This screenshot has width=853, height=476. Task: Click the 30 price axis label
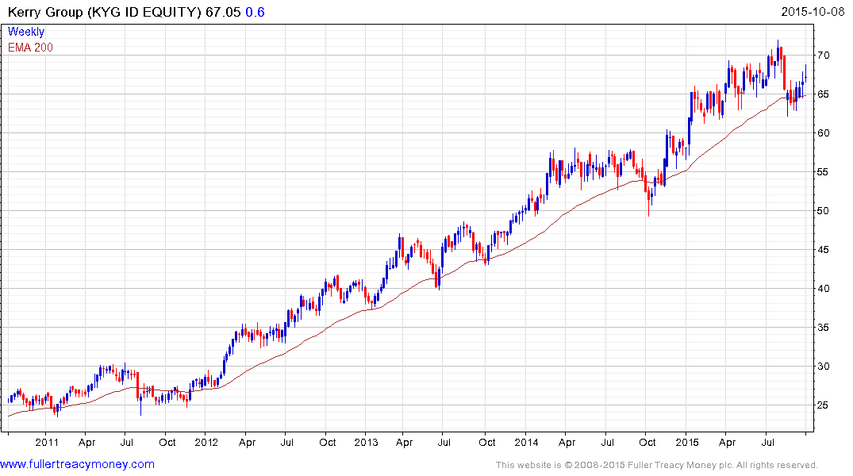(823, 367)
